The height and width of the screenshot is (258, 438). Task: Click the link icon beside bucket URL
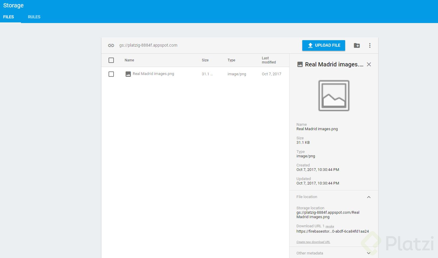pyautogui.click(x=111, y=45)
